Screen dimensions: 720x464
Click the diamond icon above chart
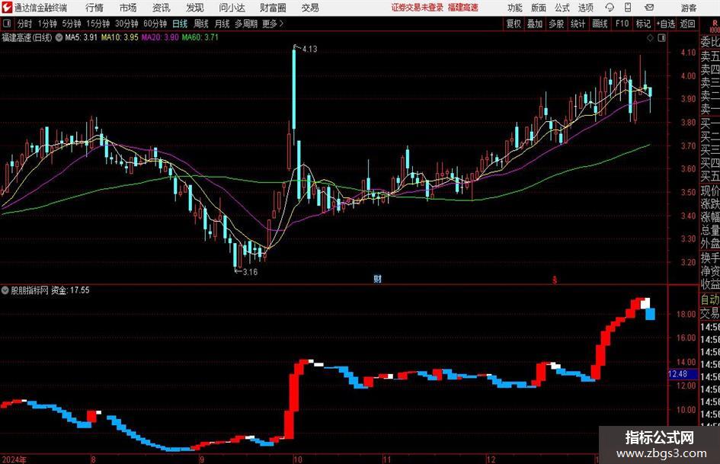(650, 38)
